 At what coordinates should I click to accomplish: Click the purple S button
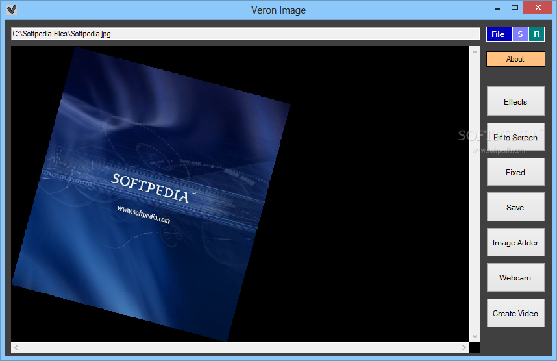(520, 34)
